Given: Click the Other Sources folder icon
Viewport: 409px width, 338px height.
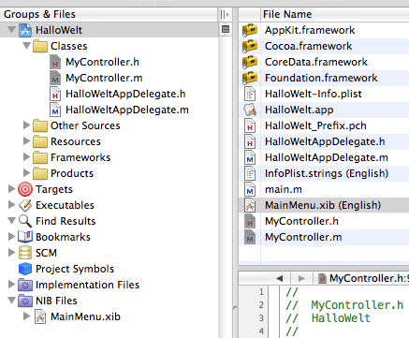Looking at the screenshot, I should click(x=40, y=125).
